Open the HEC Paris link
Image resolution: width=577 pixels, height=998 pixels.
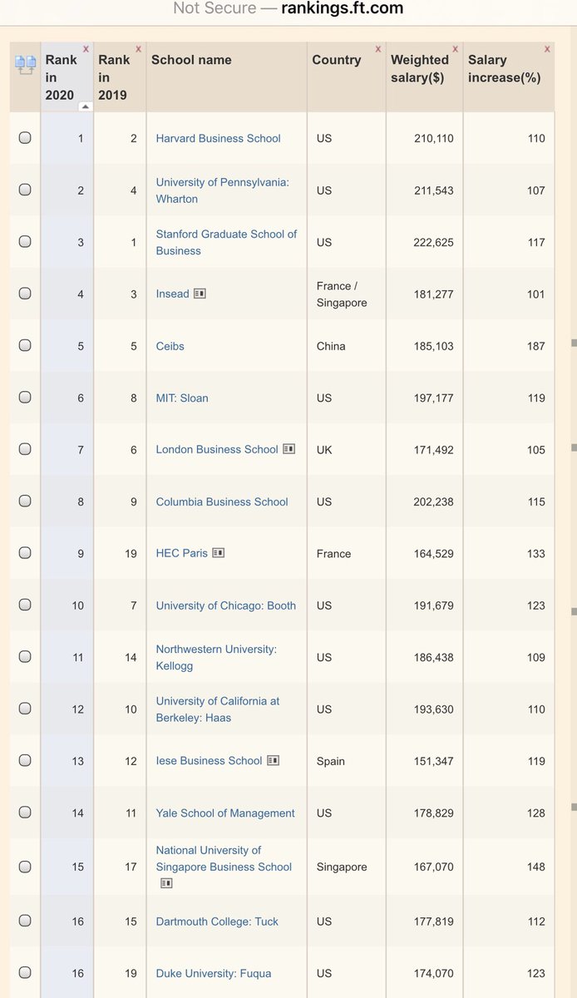click(182, 553)
